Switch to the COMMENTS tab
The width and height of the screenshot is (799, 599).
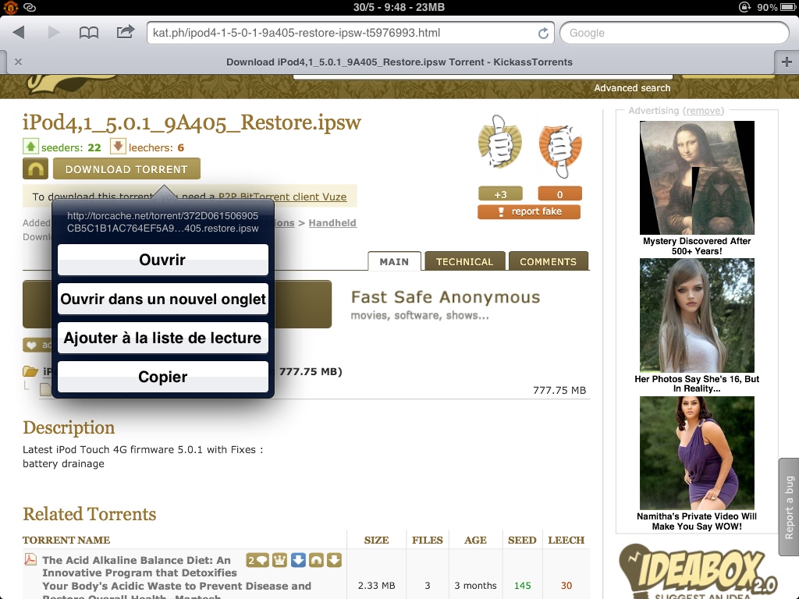(x=549, y=261)
